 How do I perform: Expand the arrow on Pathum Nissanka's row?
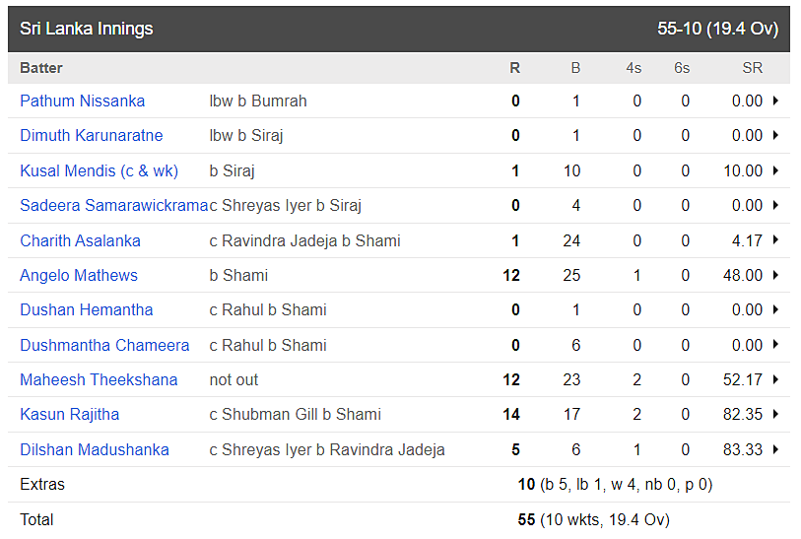[x=776, y=101]
